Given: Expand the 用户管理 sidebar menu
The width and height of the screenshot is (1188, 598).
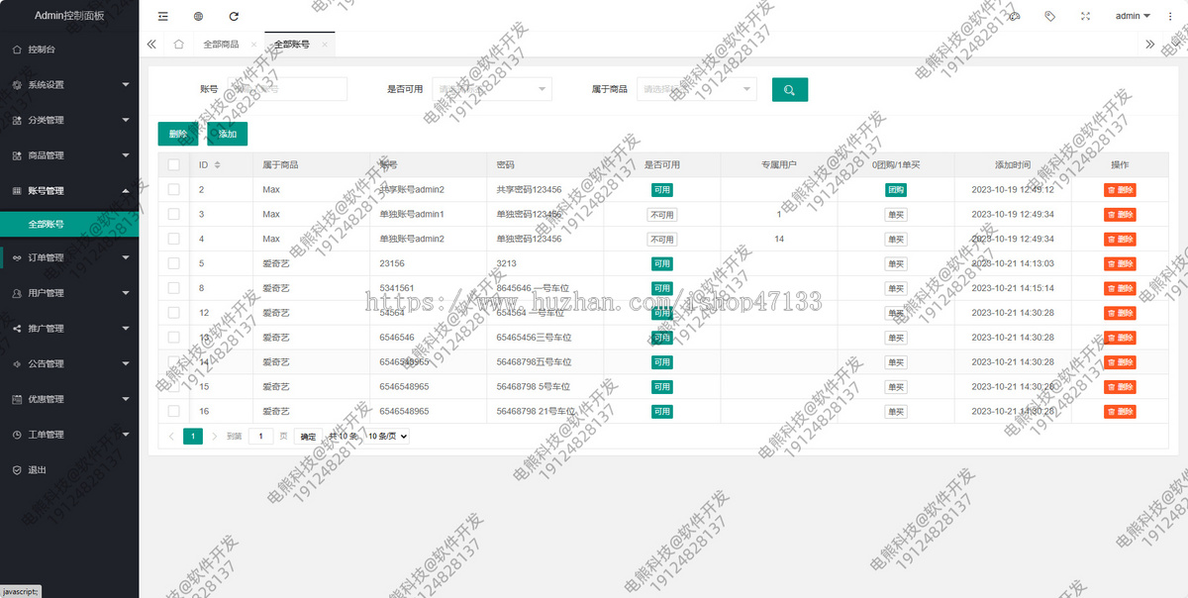Looking at the screenshot, I should point(69,293).
